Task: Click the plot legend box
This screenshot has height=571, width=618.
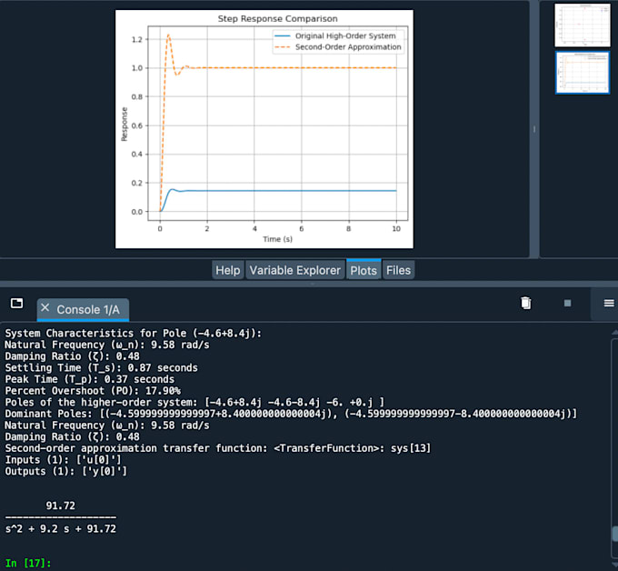Action: 337,42
